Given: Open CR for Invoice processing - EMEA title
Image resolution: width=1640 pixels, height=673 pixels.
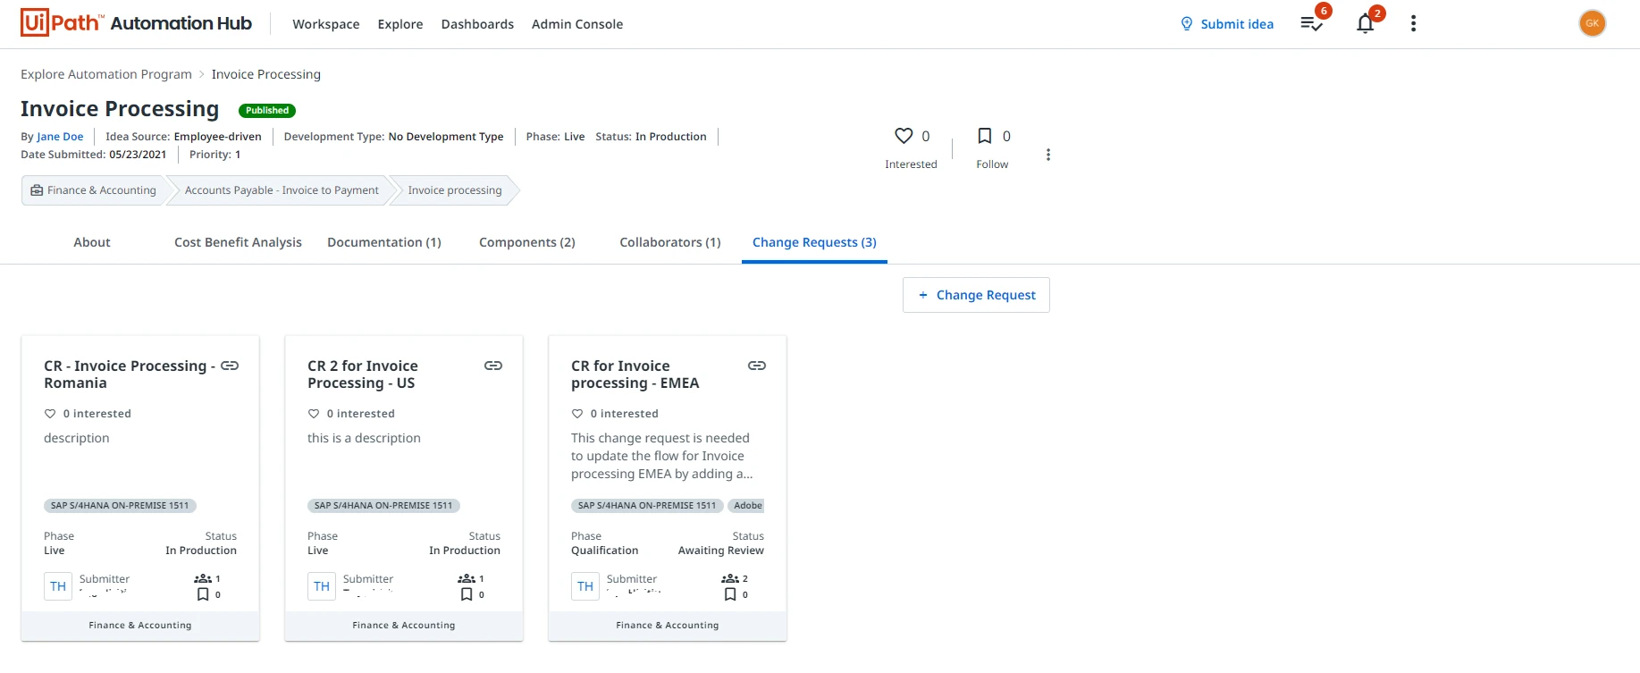Looking at the screenshot, I should (x=635, y=374).
